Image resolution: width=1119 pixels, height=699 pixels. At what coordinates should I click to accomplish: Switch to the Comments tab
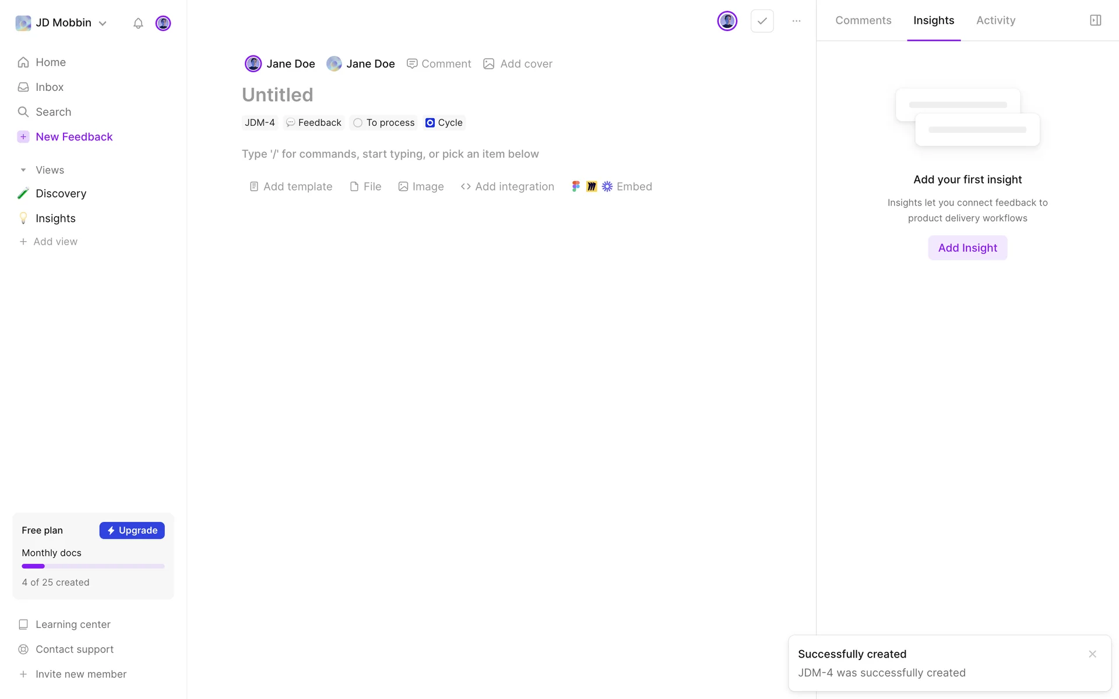pyautogui.click(x=863, y=20)
